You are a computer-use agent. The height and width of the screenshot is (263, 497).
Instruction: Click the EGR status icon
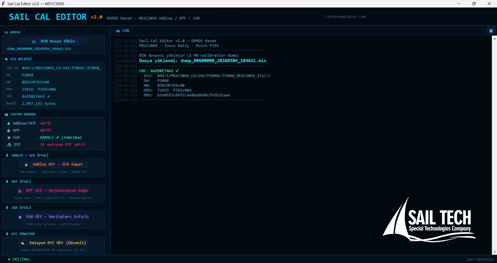pyautogui.click(x=9, y=138)
